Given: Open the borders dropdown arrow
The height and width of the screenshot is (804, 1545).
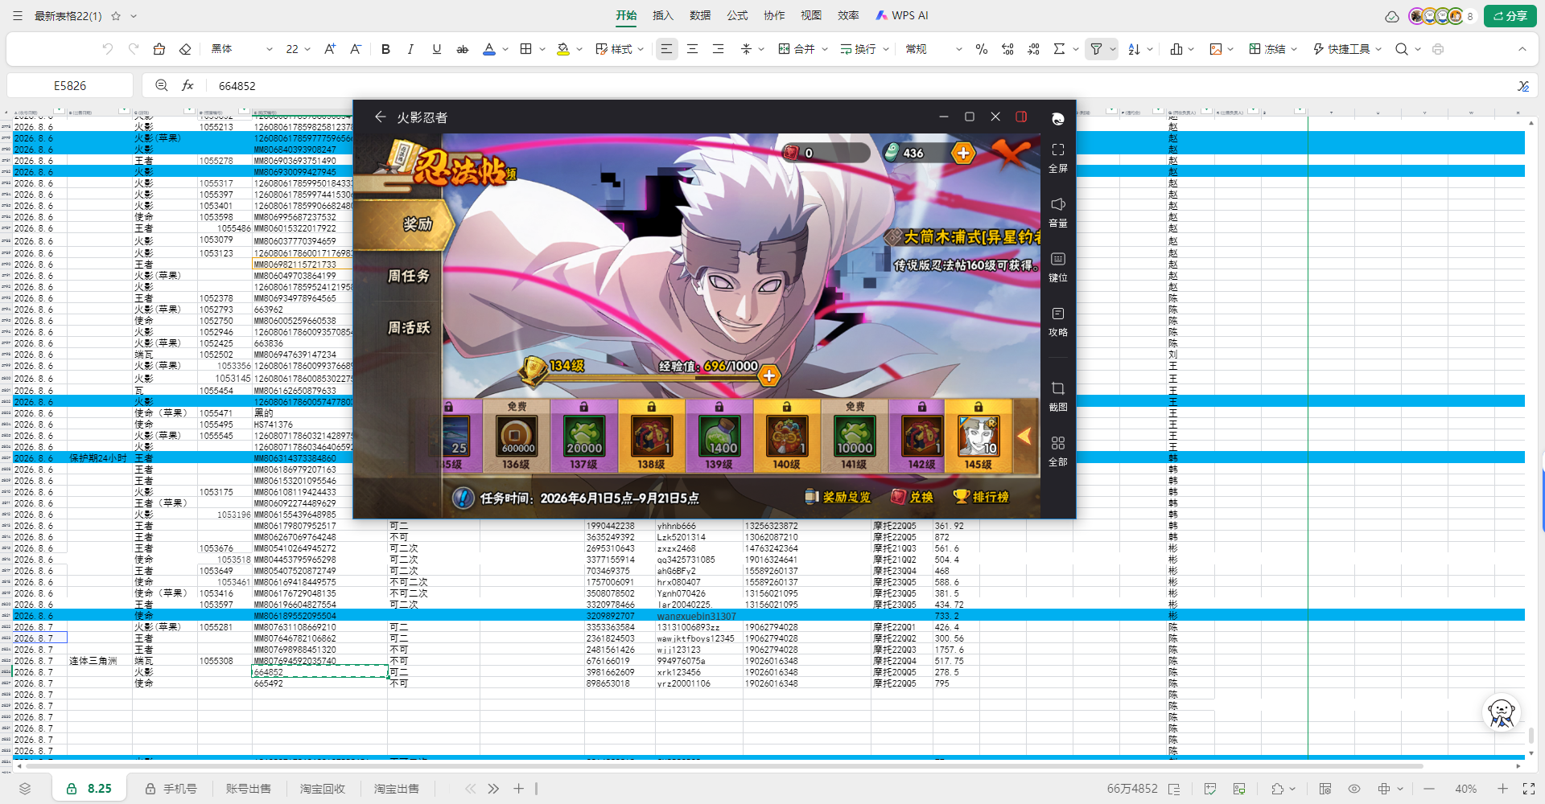Looking at the screenshot, I should pos(542,49).
